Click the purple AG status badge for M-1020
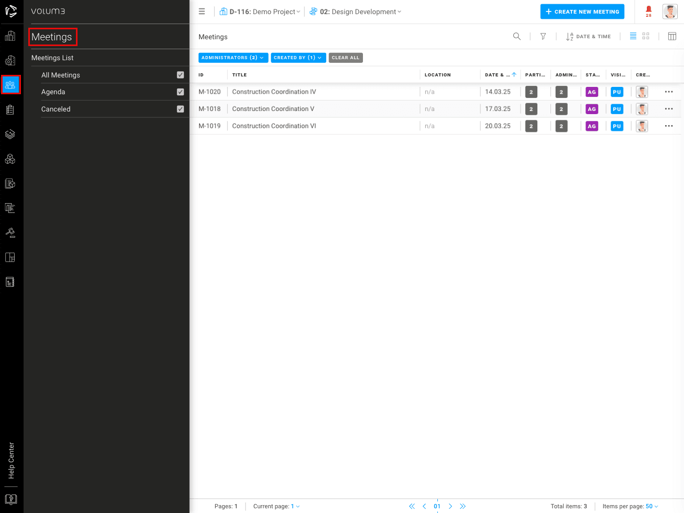This screenshot has height=513, width=684. pyautogui.click(x=591, y=92)
